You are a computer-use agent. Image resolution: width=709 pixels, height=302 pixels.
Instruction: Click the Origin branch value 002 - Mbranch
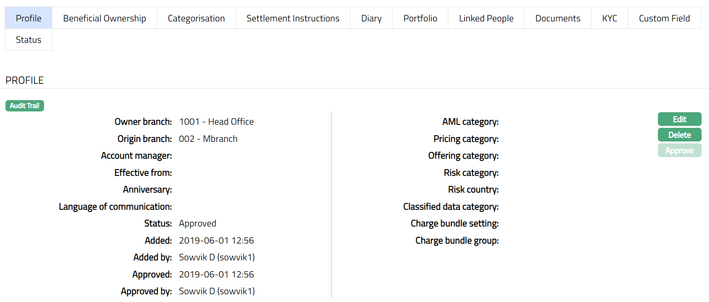pyautogui.click(x=208, y=139)
